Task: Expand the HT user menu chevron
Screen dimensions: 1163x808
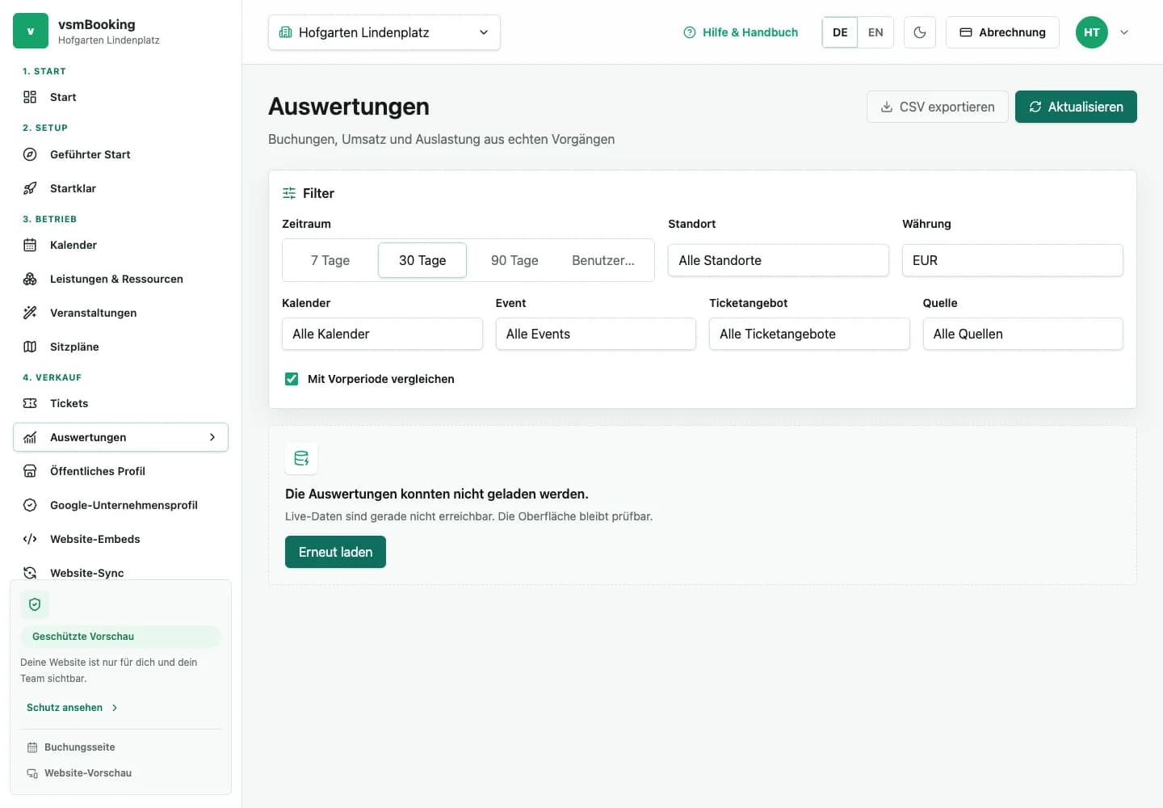Action: click(x=1124, y=32)
